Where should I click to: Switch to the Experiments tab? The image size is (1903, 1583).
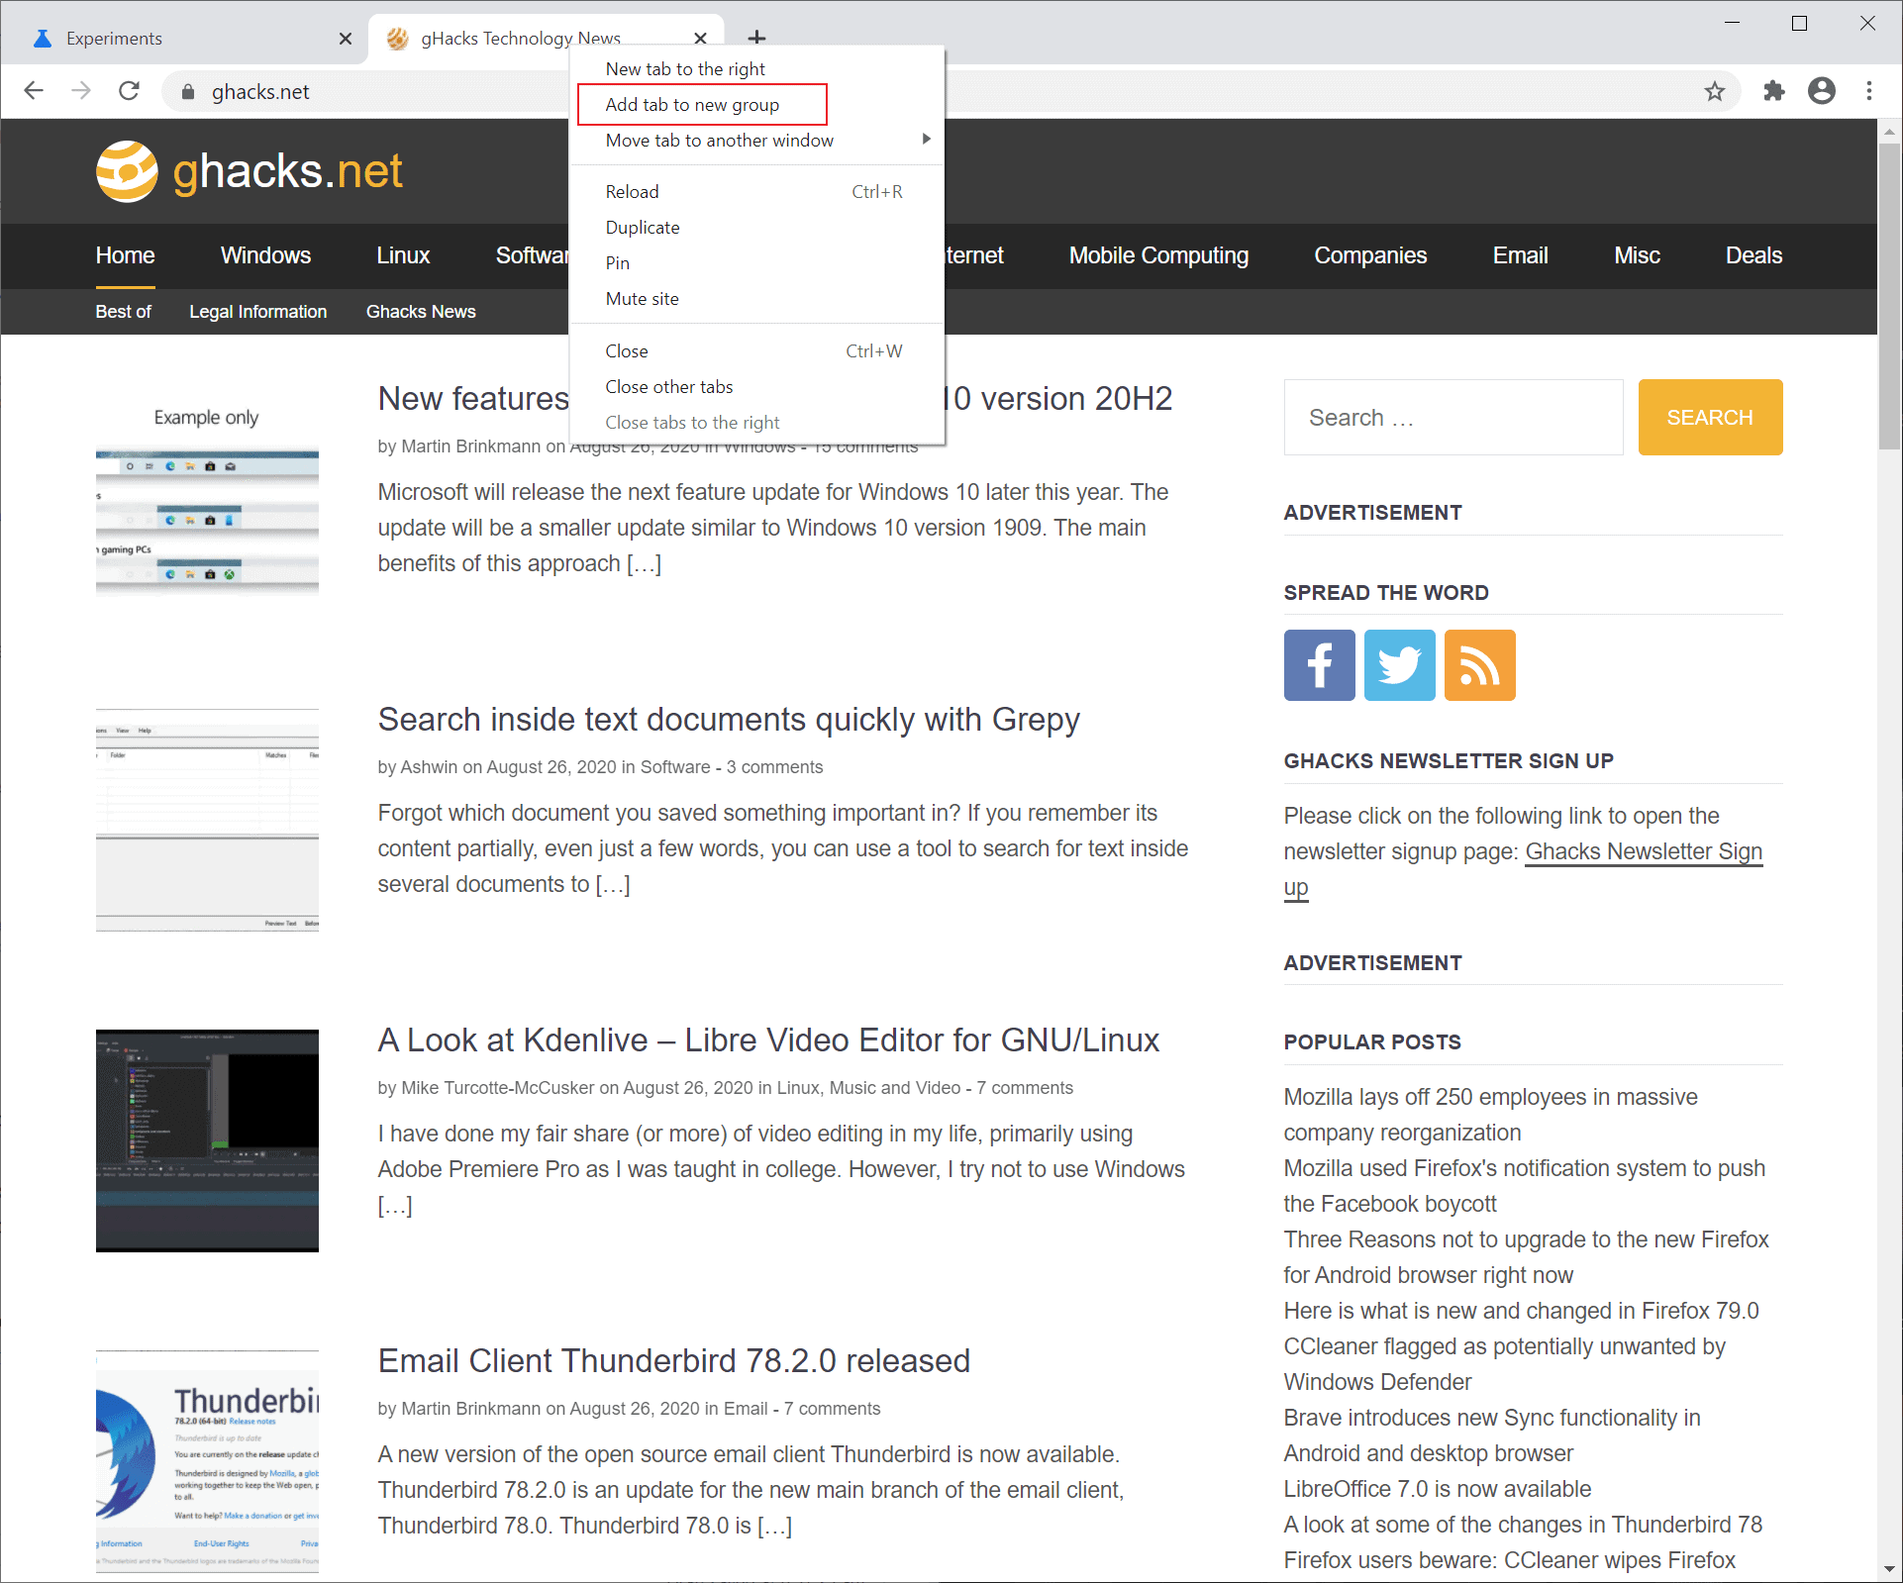click(114, 38)
